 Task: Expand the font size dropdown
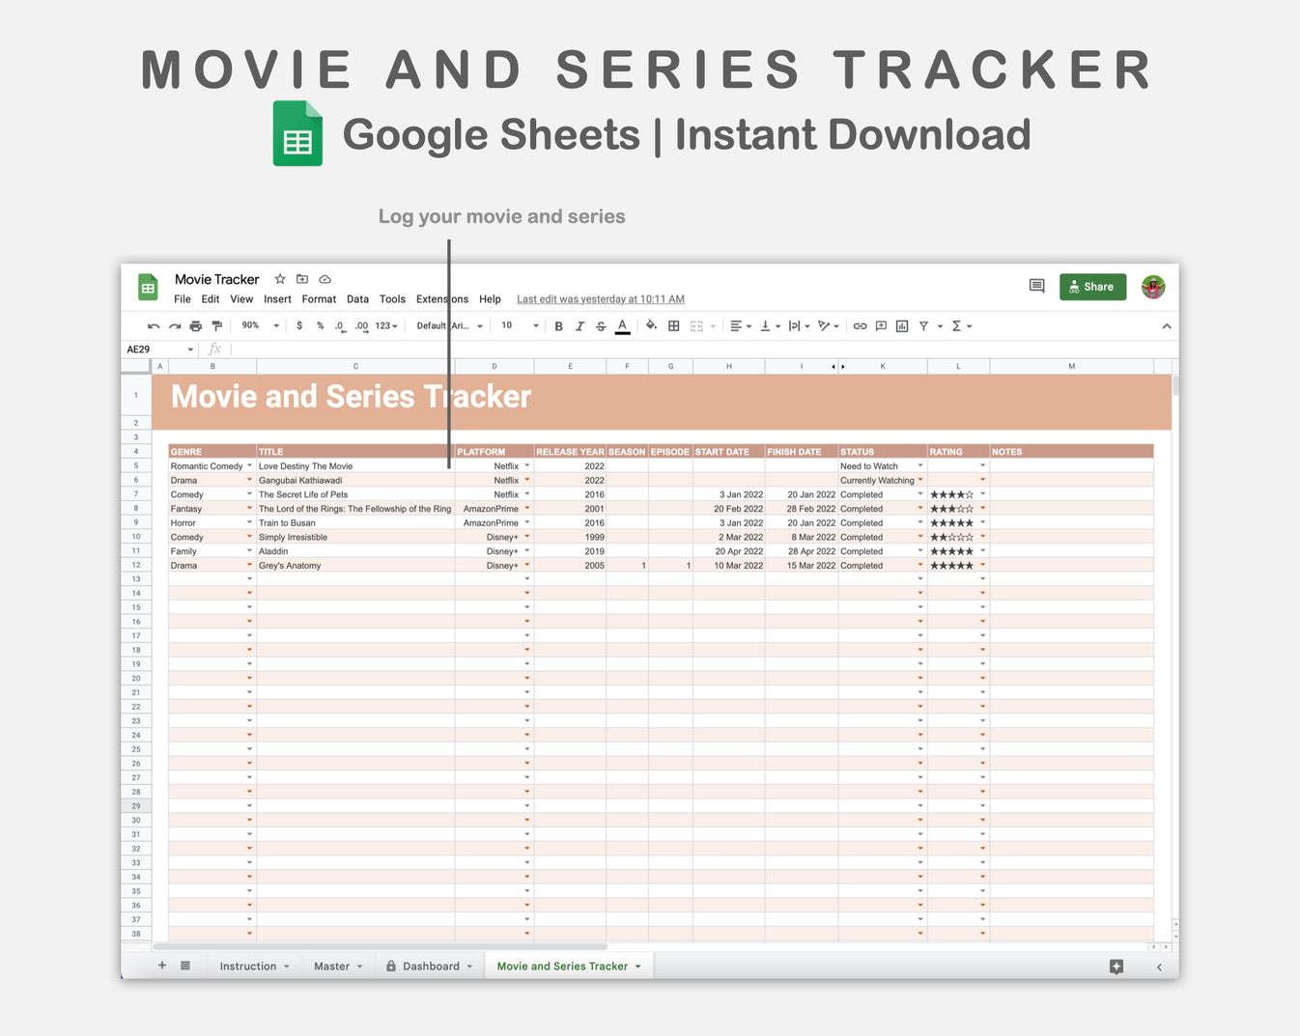(x=534, y=325)
